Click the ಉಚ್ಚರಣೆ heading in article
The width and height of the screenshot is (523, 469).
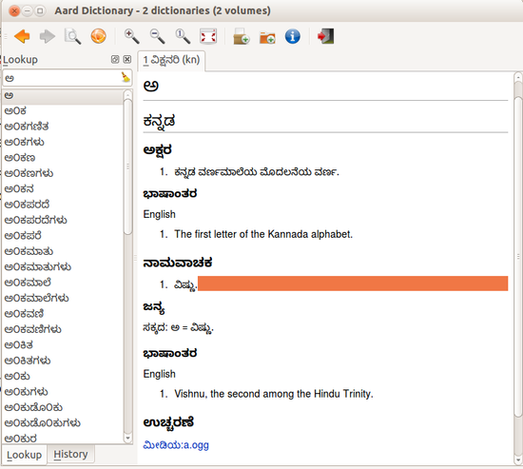coord(168,422)
